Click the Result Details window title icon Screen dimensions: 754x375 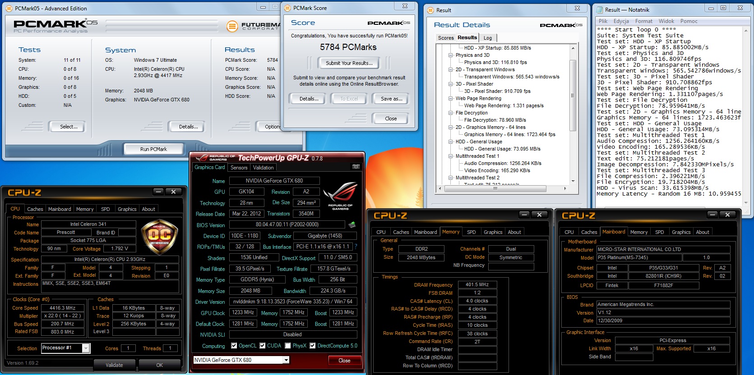pyautogui.click(x=430, y=10)
